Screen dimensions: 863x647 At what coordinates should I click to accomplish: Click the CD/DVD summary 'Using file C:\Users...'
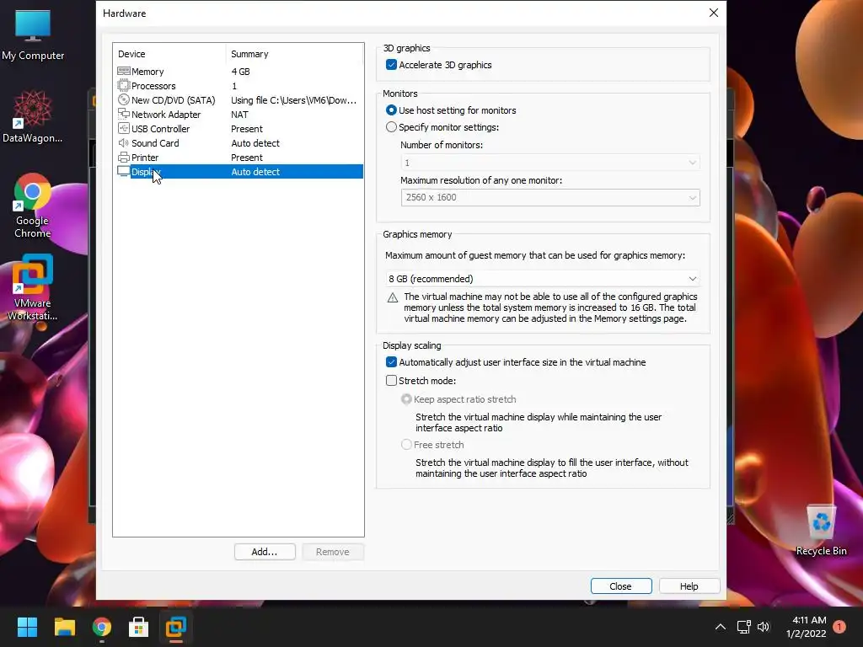(x=294, y=100)
